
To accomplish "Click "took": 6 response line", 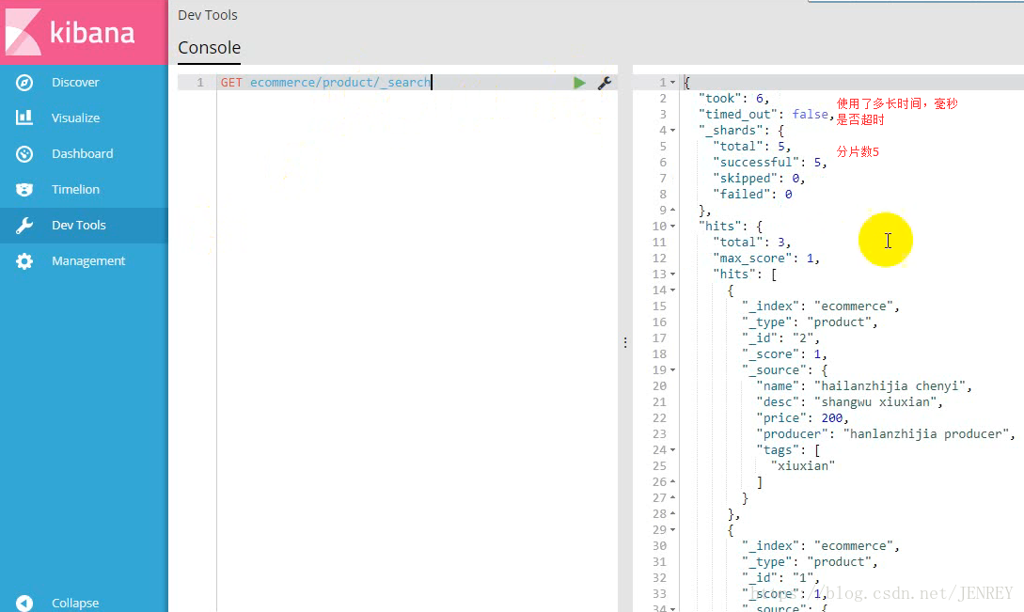I will pyautogui.click(x=734, y=99).
